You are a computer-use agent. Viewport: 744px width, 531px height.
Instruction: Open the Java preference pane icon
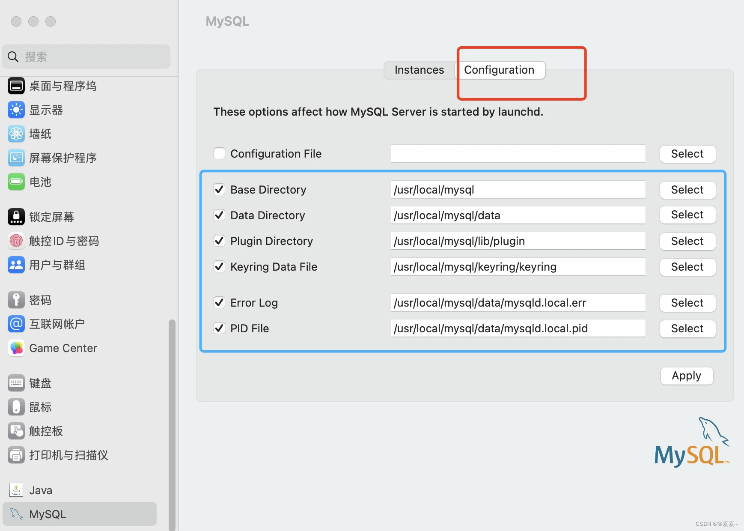pos(16,490)
